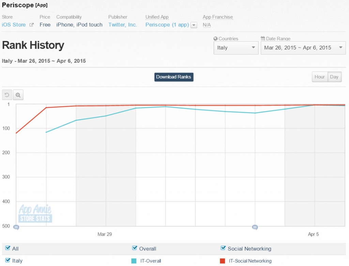Open the Twitter, Inc. publisher link
The image size is (349, 266).
123,25
